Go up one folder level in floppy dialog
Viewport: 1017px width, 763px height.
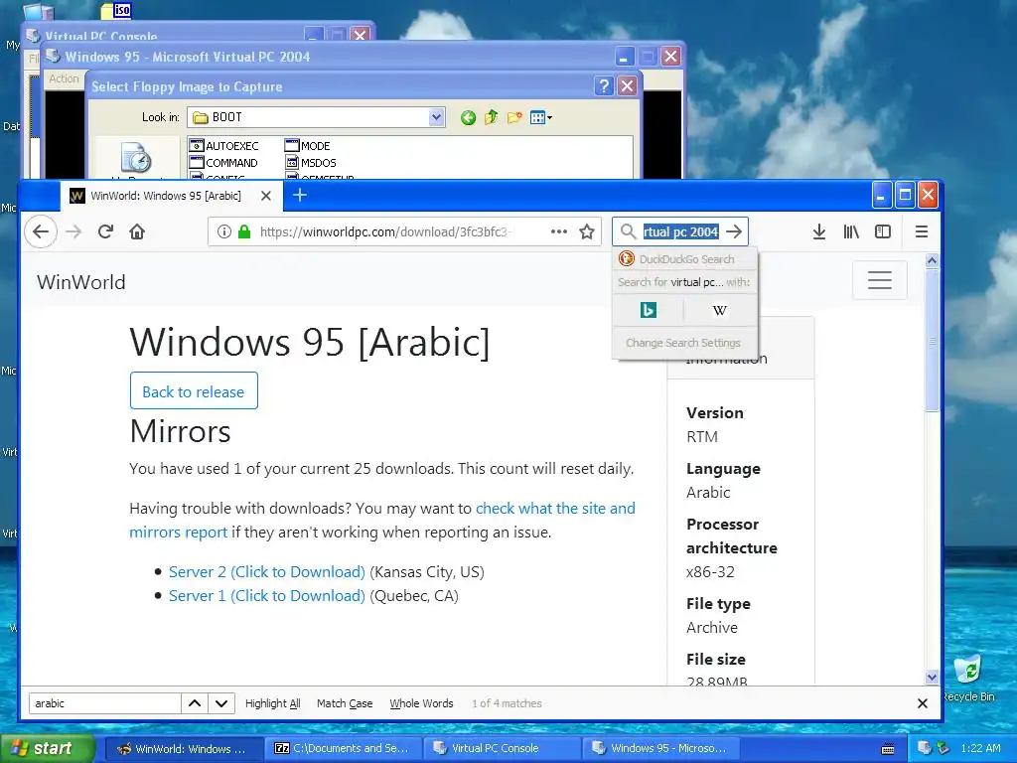coord(491,117)
